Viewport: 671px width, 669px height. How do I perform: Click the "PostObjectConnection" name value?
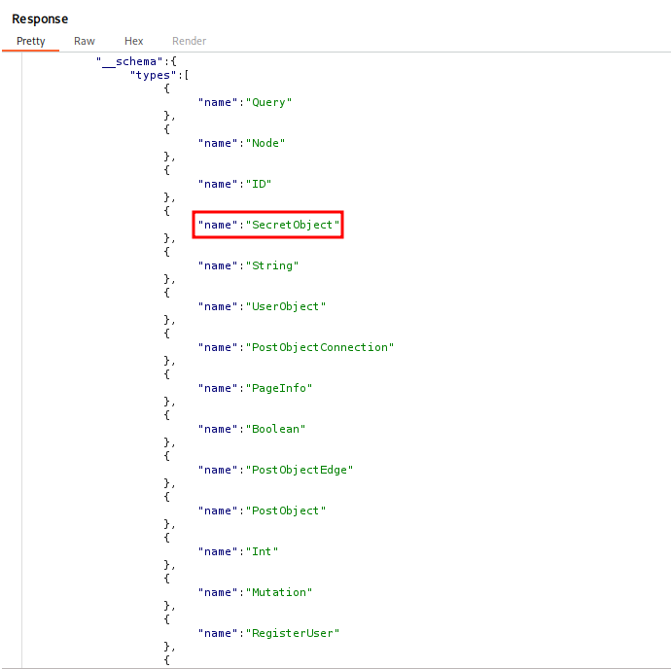[319, 347]
